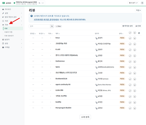Click the + Filter button
The height and width of the screenshot is (125, 146).
click(x=59, y=26)
